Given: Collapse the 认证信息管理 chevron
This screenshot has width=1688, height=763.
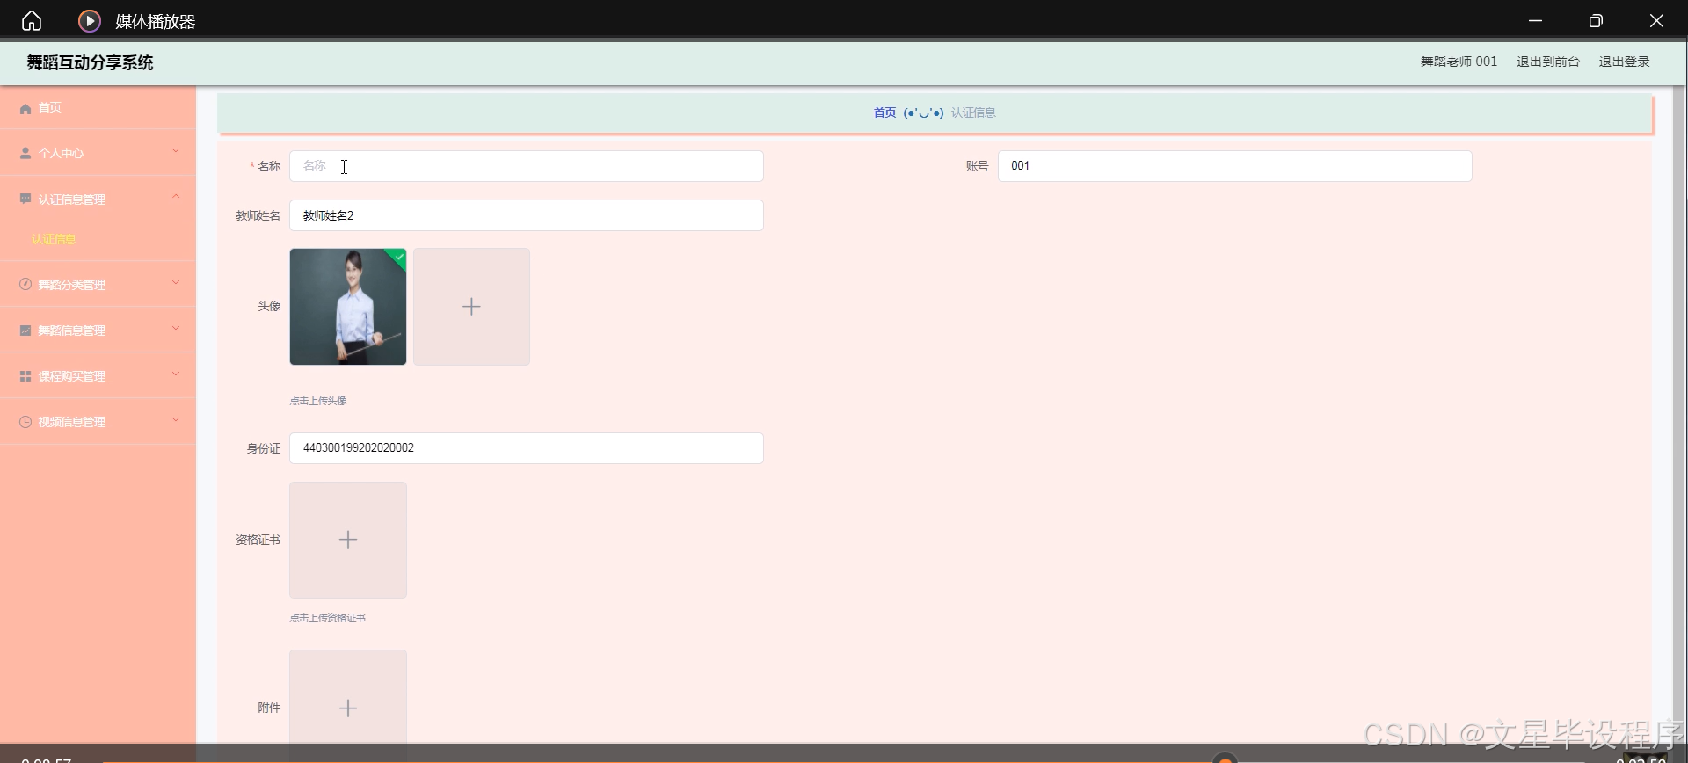Looking at the screenshot, I should point(176,196).
